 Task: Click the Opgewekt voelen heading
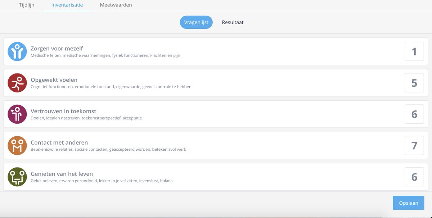[54, 80]
